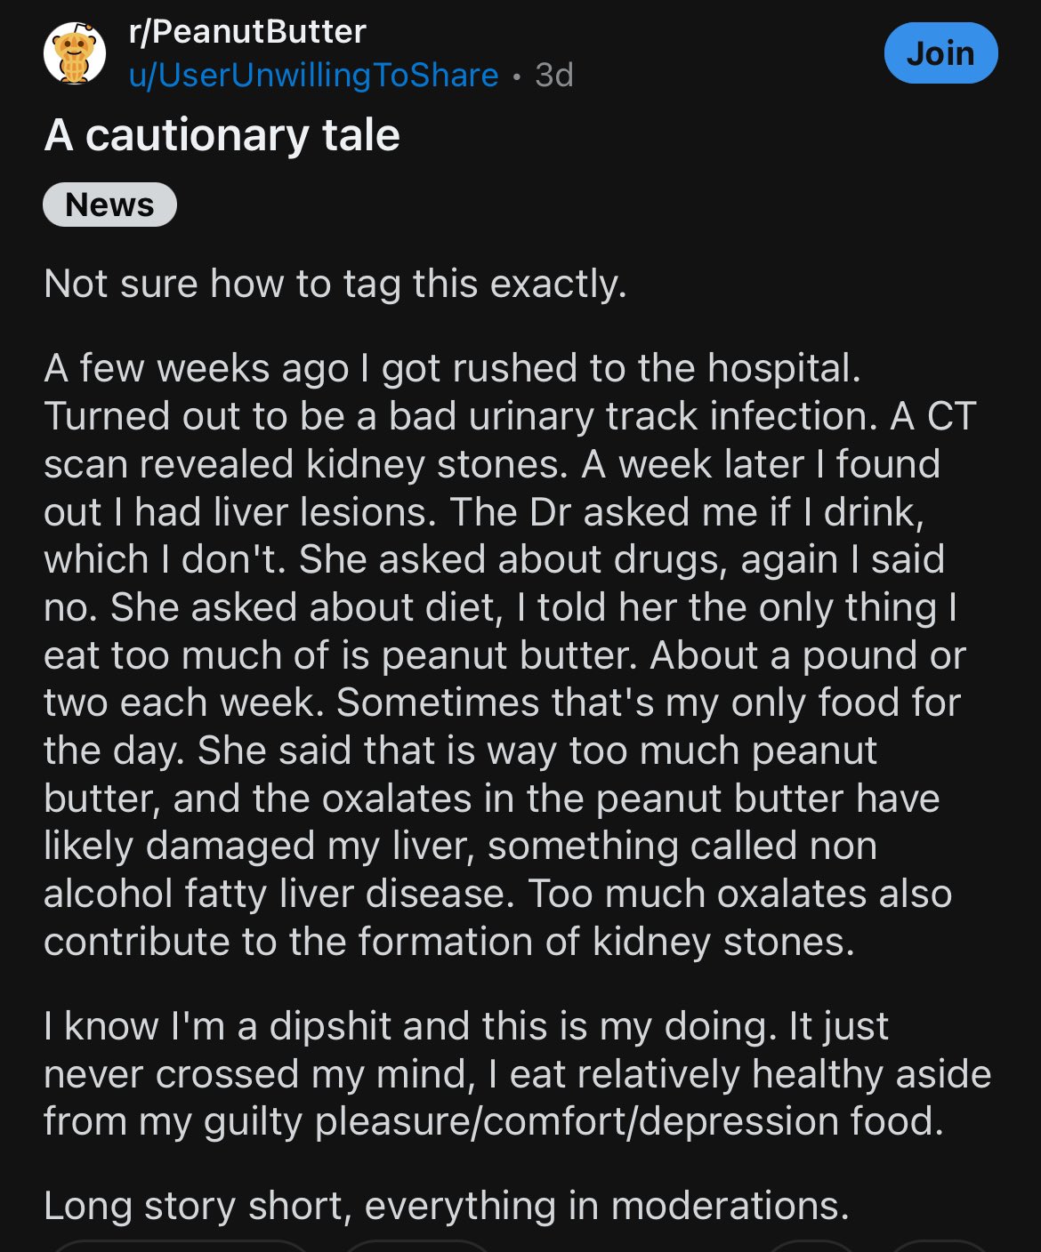Tap the News flair tag
The height and width of the screenshot is (1252, 1041).
[109, 205]
